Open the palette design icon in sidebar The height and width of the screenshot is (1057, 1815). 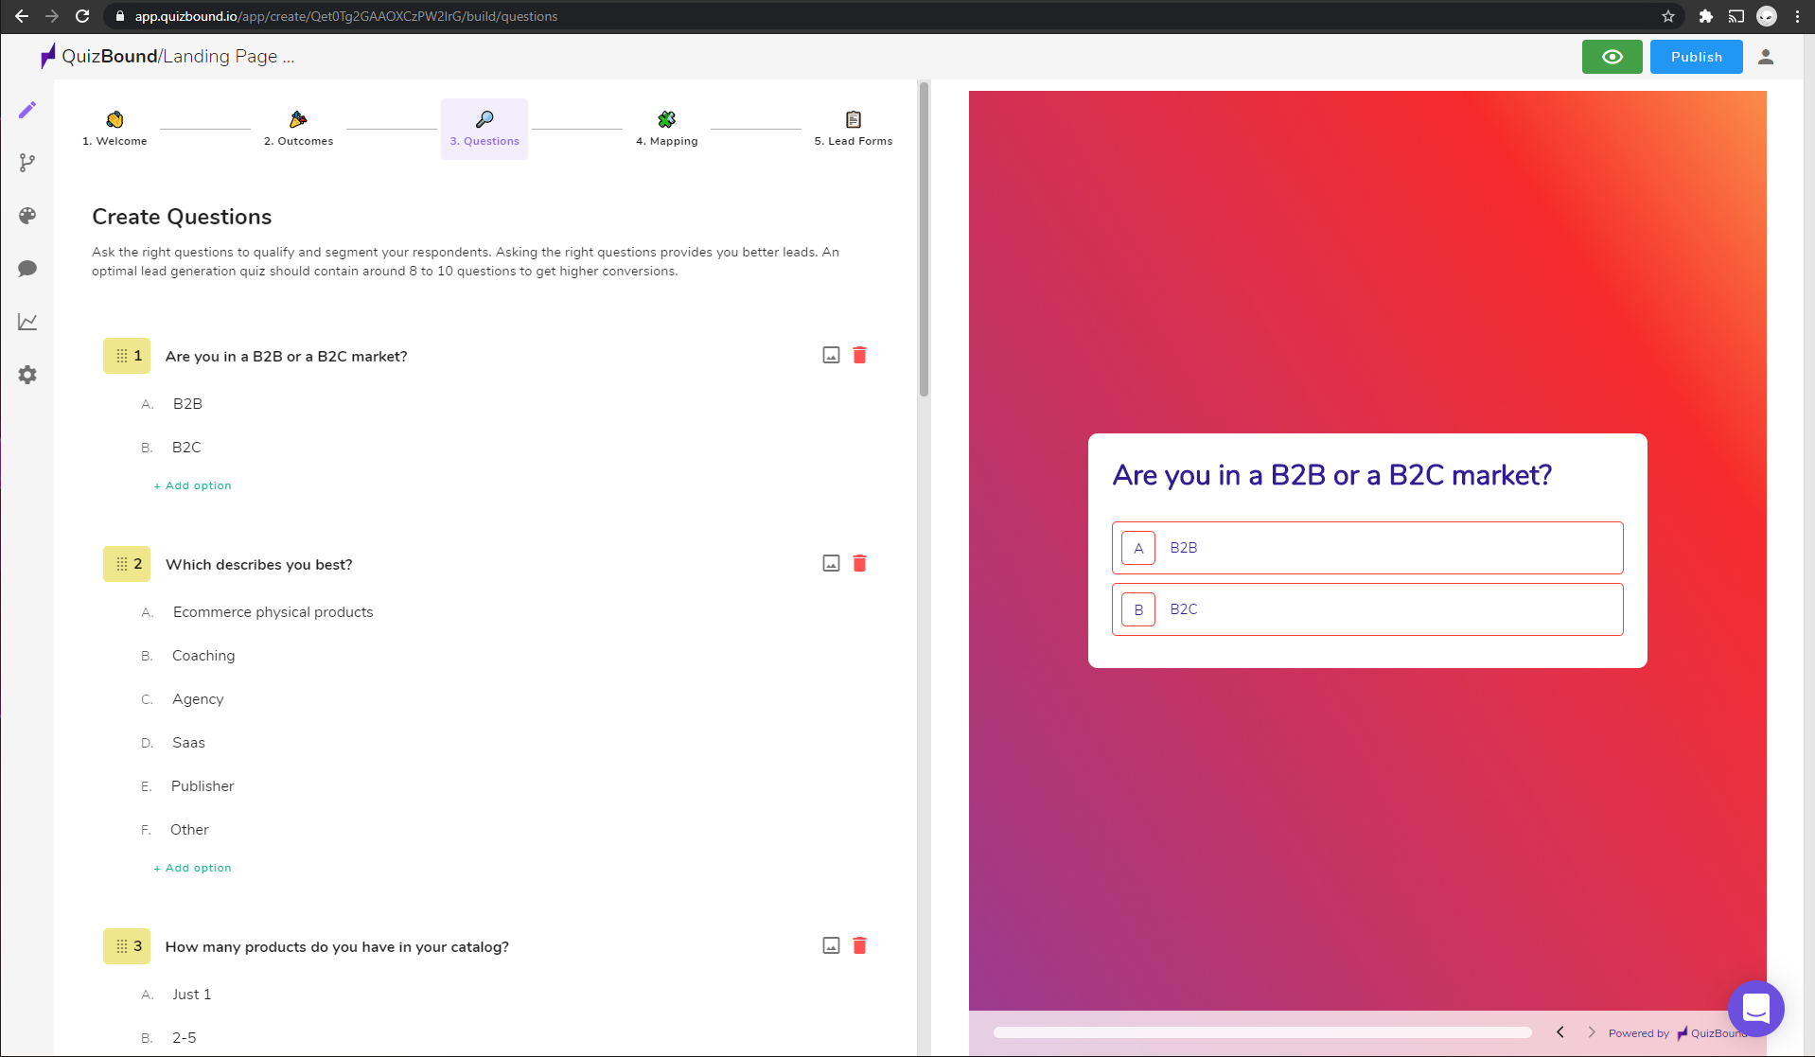(x=27, y=216)
